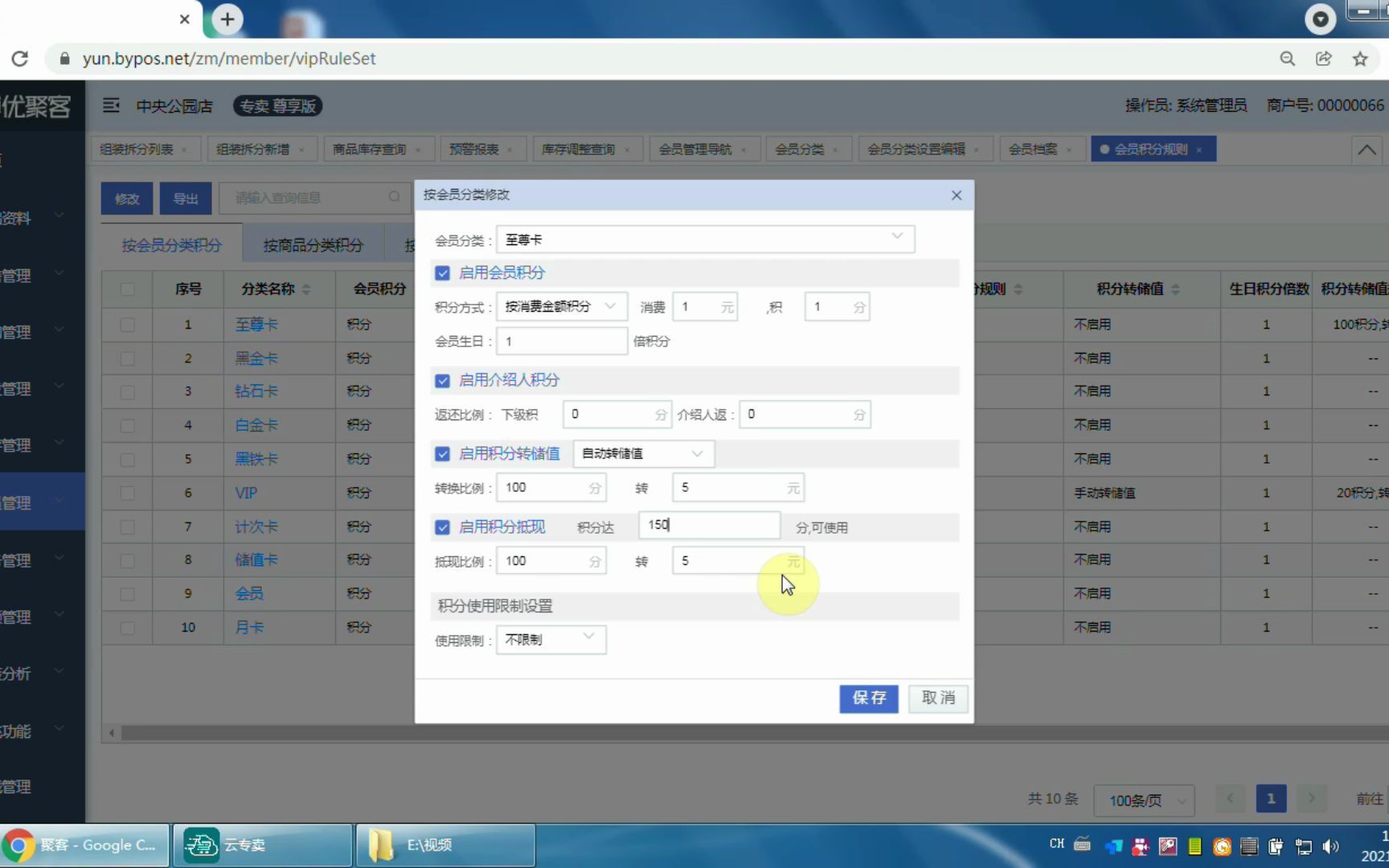Click the 转换比例 points input showing 100
Viewport: 1389px width, 868px height.
coord(551,488)
